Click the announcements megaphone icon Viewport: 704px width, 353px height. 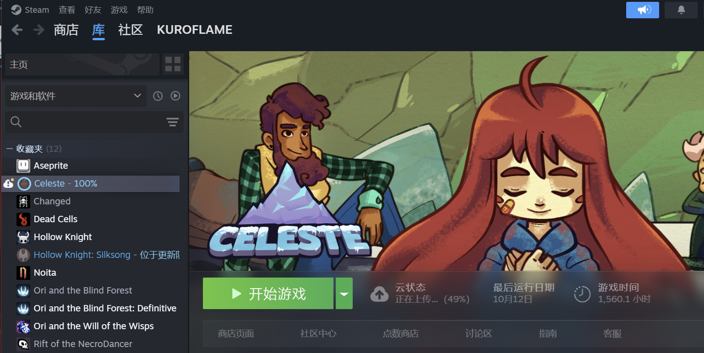tap(642, 10)
